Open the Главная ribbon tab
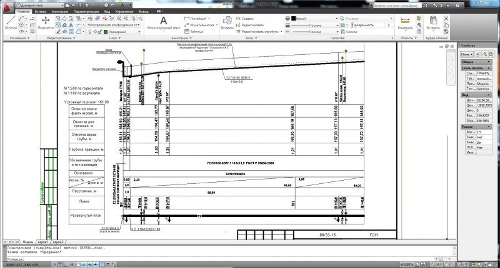Viewport: 500px width, 268px height. (x=24, y=11)
